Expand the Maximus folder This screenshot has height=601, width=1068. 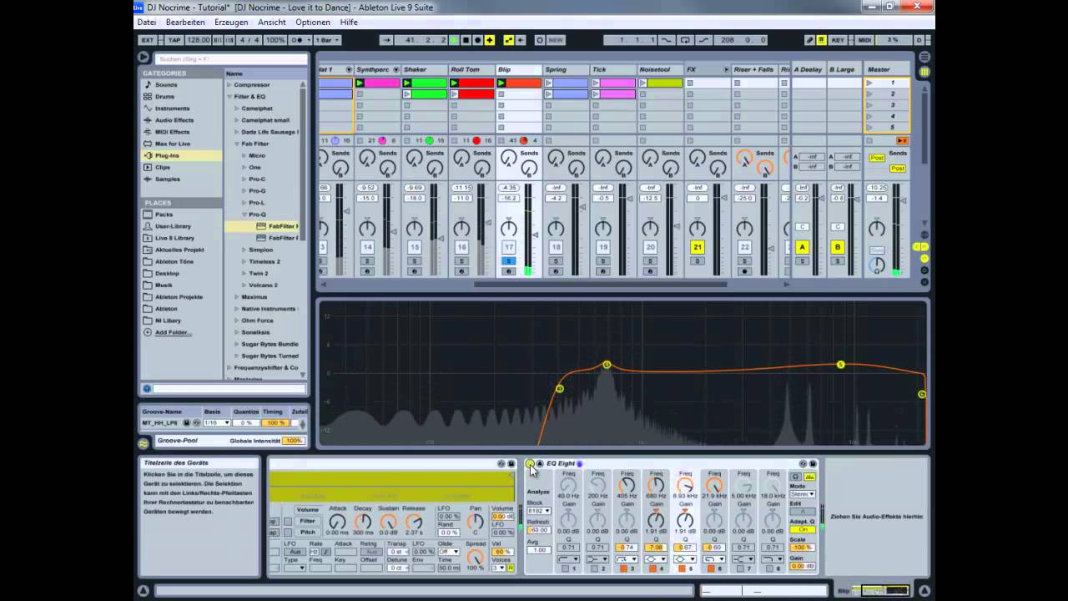pyautogui.click(x=237, y=297)
